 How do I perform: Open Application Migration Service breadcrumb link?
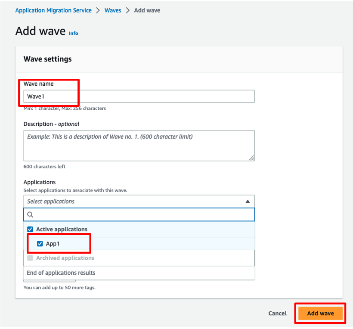point(53,10)
